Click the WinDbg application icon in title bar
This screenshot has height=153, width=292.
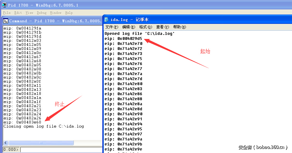[x=5, y=5]
